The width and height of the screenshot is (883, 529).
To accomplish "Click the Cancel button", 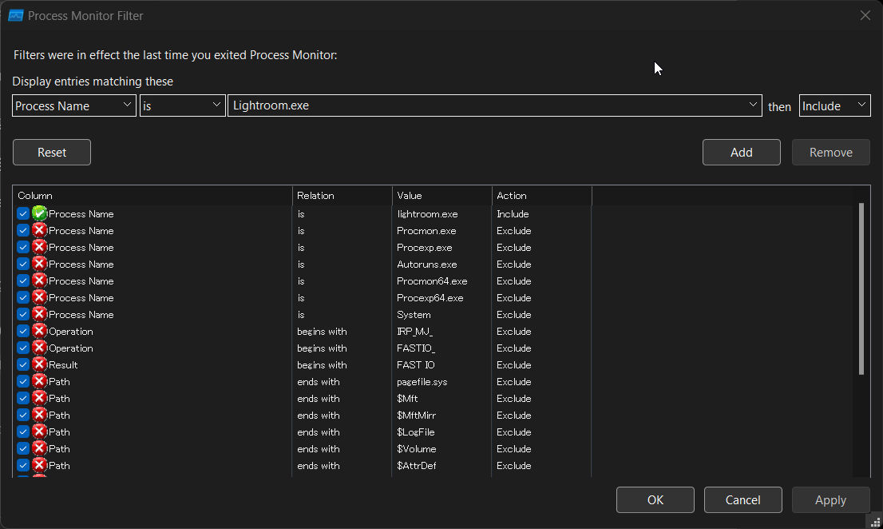I will click(x=742, y=499).
